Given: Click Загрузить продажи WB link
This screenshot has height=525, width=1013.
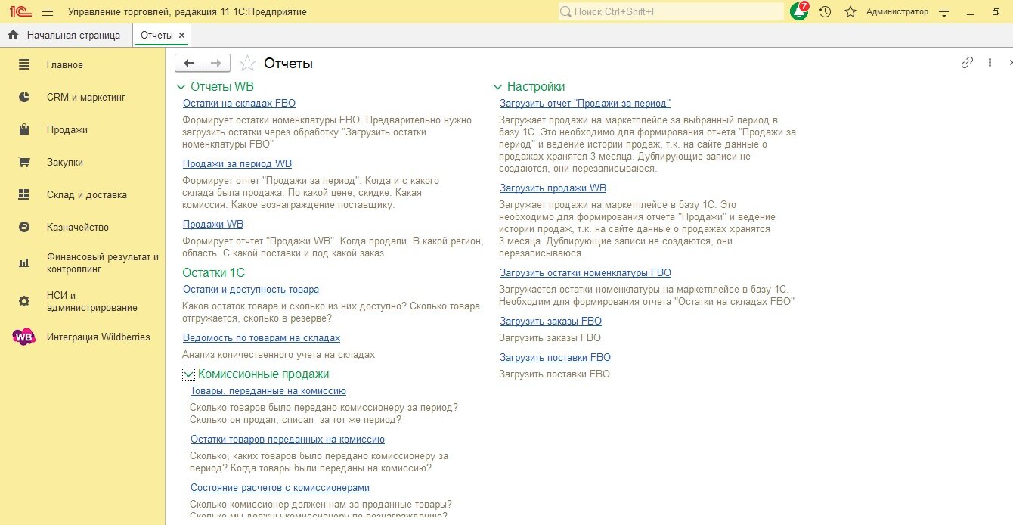Looking at the screenshot, I should [x=553, y=188].
